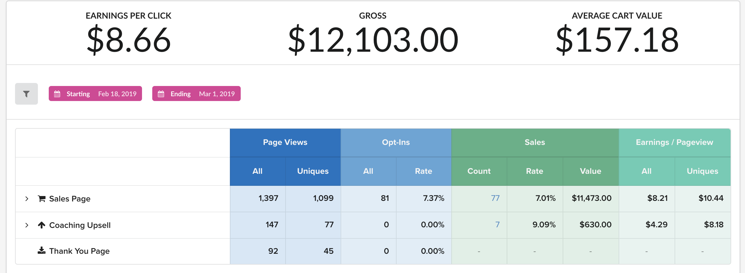Click the Ending date calendar icon

coord(161,94)
